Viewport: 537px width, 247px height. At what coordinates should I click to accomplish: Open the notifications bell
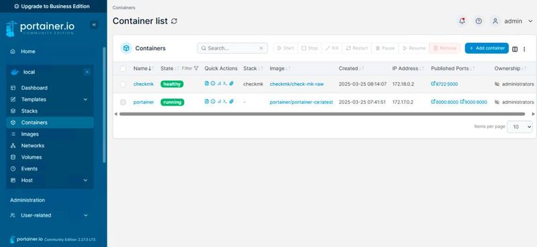(x=462, y=21)
